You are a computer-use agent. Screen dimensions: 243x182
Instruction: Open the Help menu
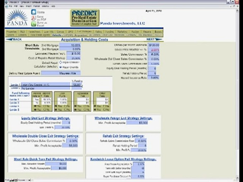click(53, 6)
